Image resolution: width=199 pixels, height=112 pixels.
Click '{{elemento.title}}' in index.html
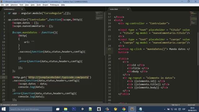pyautogui.click(x=147, y=84)
